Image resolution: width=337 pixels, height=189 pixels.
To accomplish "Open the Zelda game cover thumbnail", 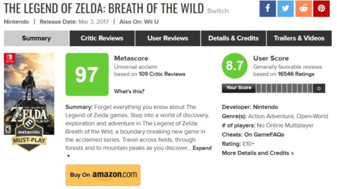I will (29, 94).
